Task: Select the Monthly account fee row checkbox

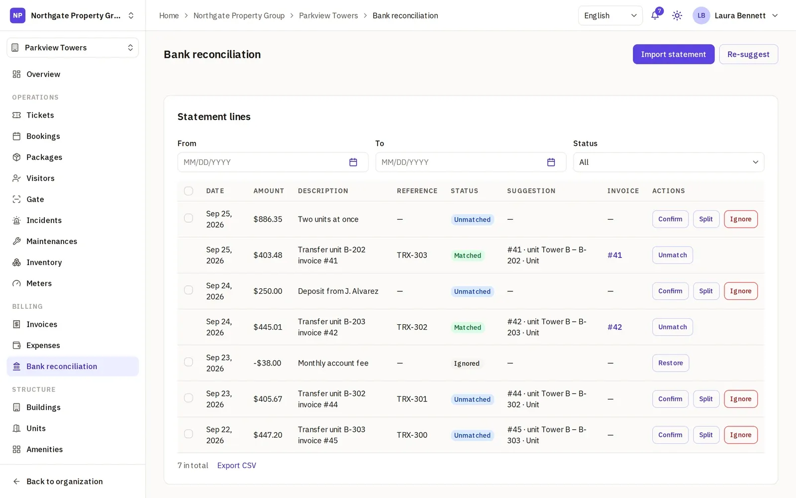Action: [x=189, y=362]
